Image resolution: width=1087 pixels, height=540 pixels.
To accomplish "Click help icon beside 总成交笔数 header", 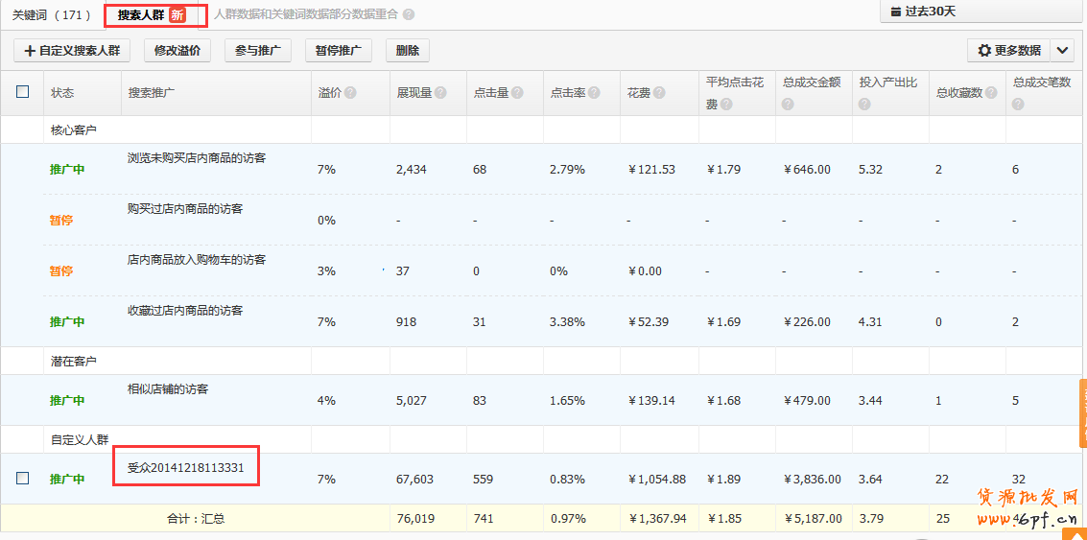I will tap(1018, 104).
